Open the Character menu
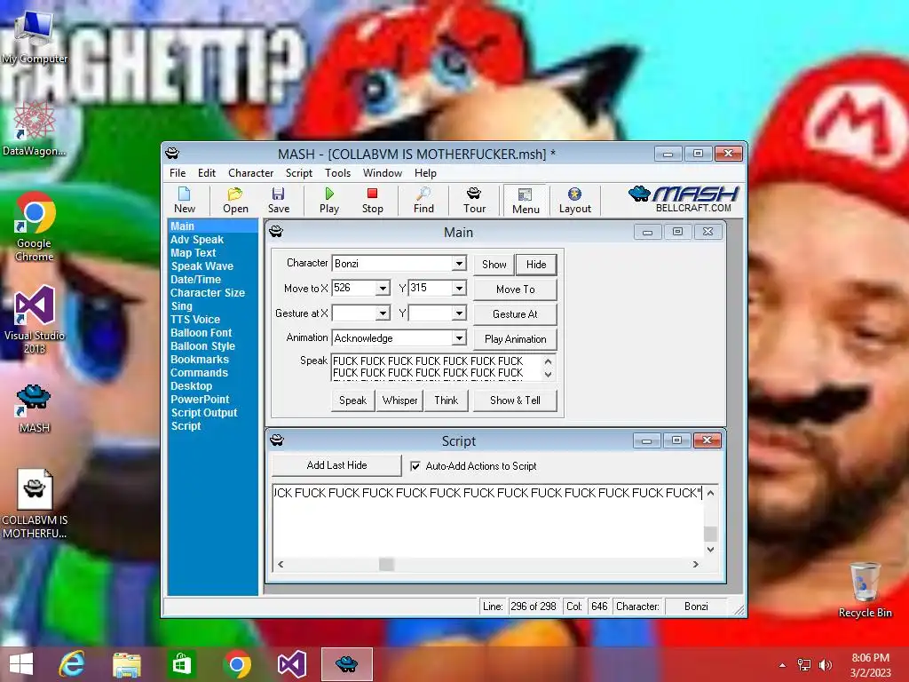Screen dimensions: 909x682 [x=250, y=173]
